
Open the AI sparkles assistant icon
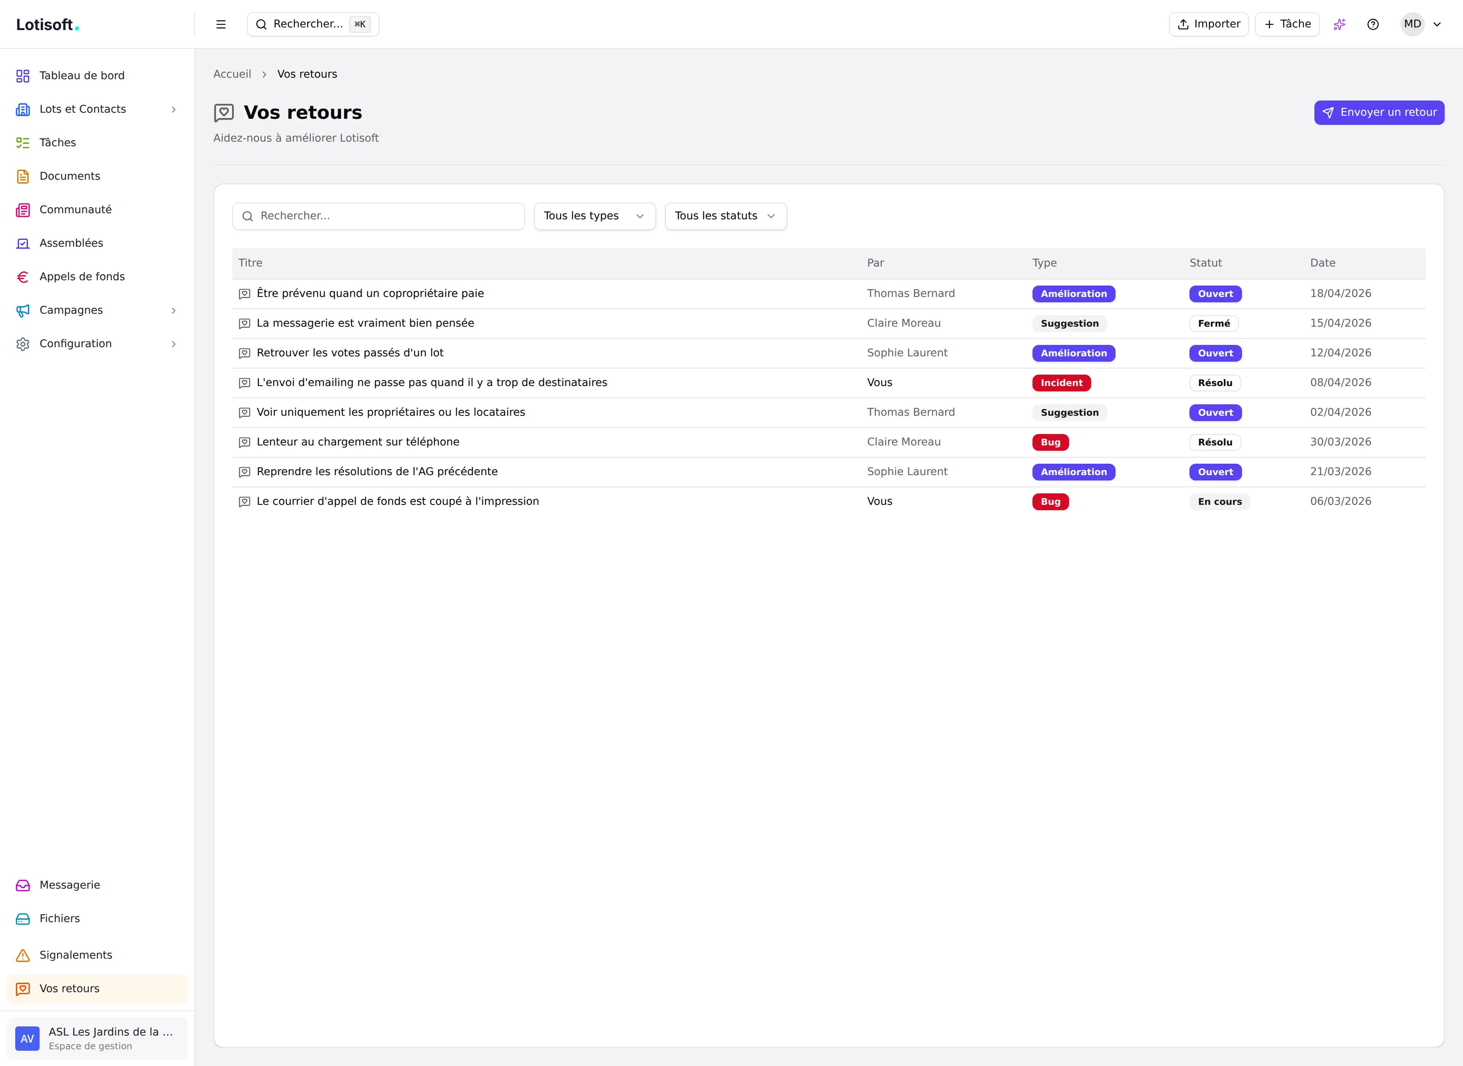1340,24
